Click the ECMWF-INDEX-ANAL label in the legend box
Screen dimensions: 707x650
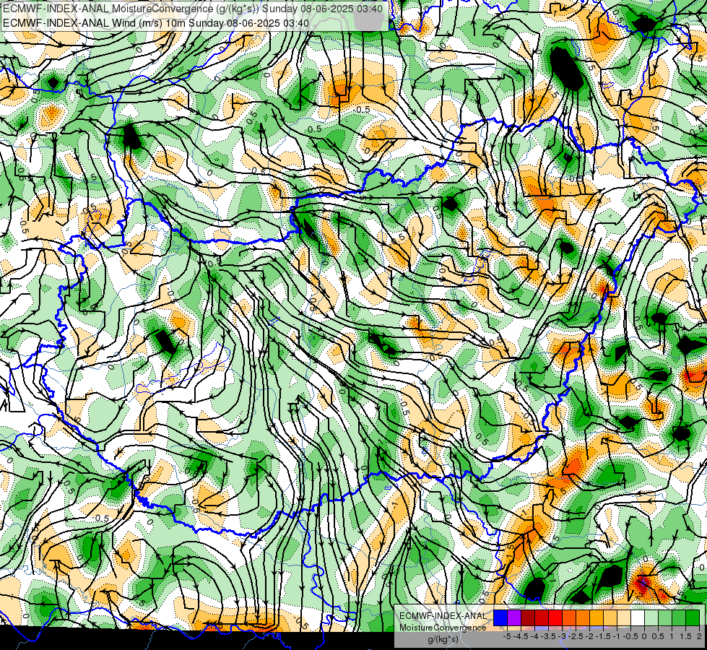coord(443,616)
